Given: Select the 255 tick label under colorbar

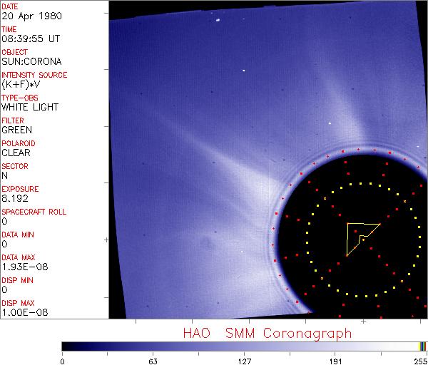Looking at the screenshot, I should pyautogui.click(x=420, y=360).
